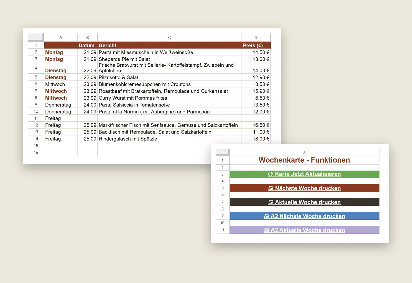Click the select-all corner of the Funktionen sheet
412x283 pixels.
pyautogui.click(x=222, y=152)
